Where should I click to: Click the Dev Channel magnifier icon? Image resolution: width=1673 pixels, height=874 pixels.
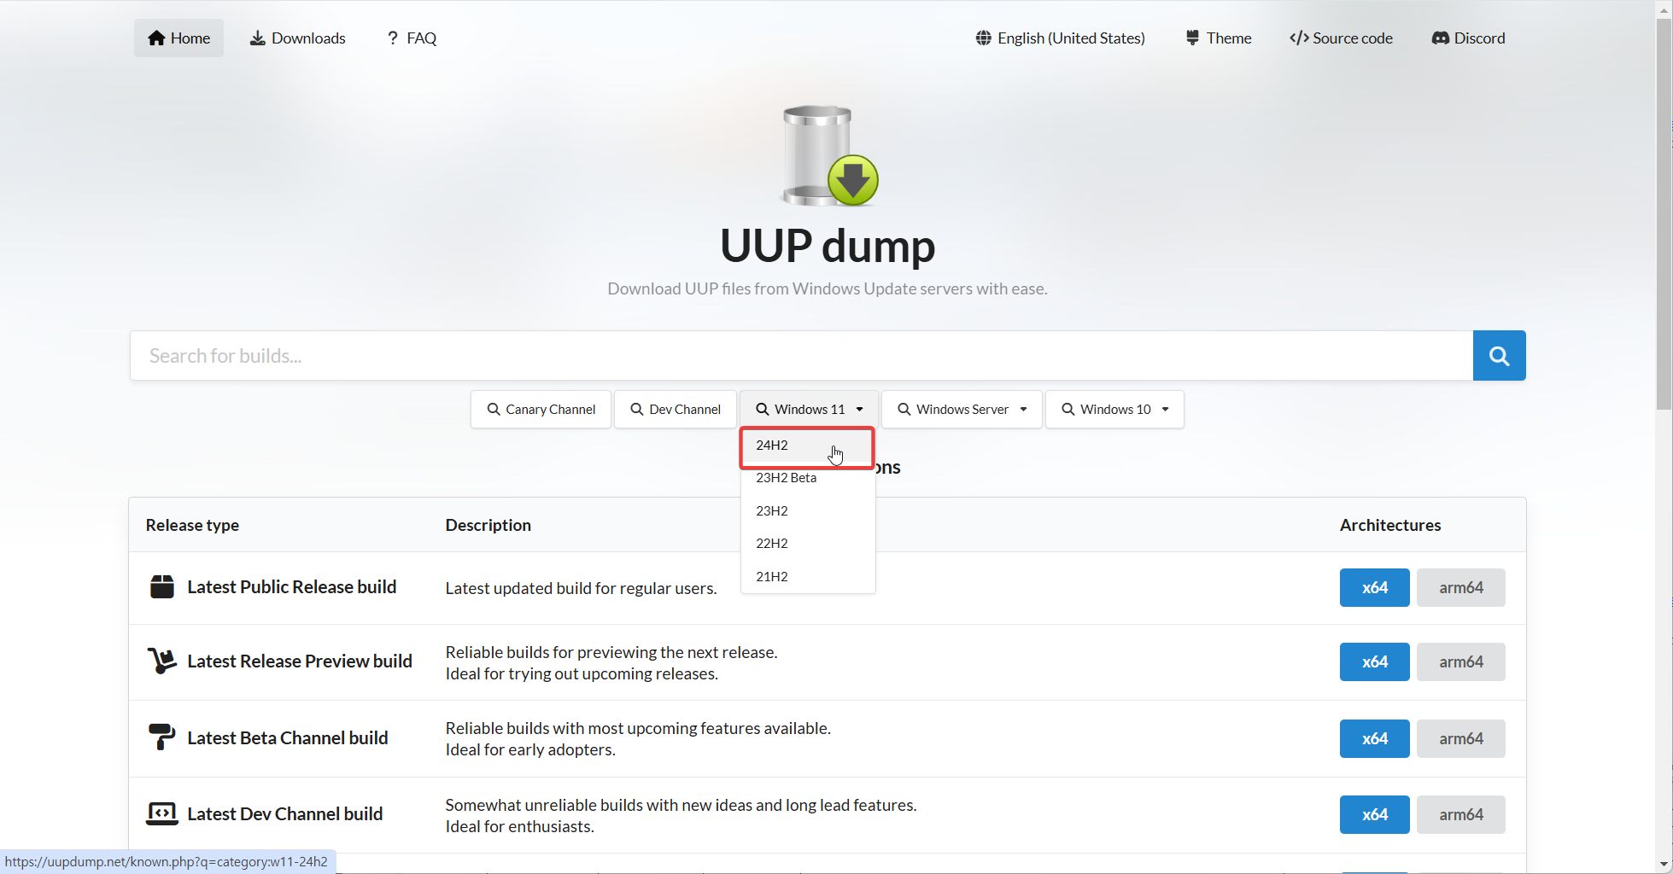(637, 410)
